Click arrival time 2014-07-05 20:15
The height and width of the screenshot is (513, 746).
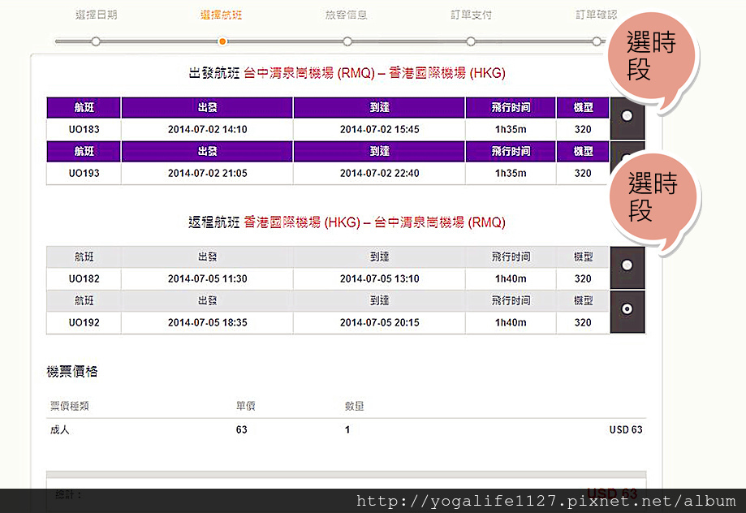(x=380, y=322)
